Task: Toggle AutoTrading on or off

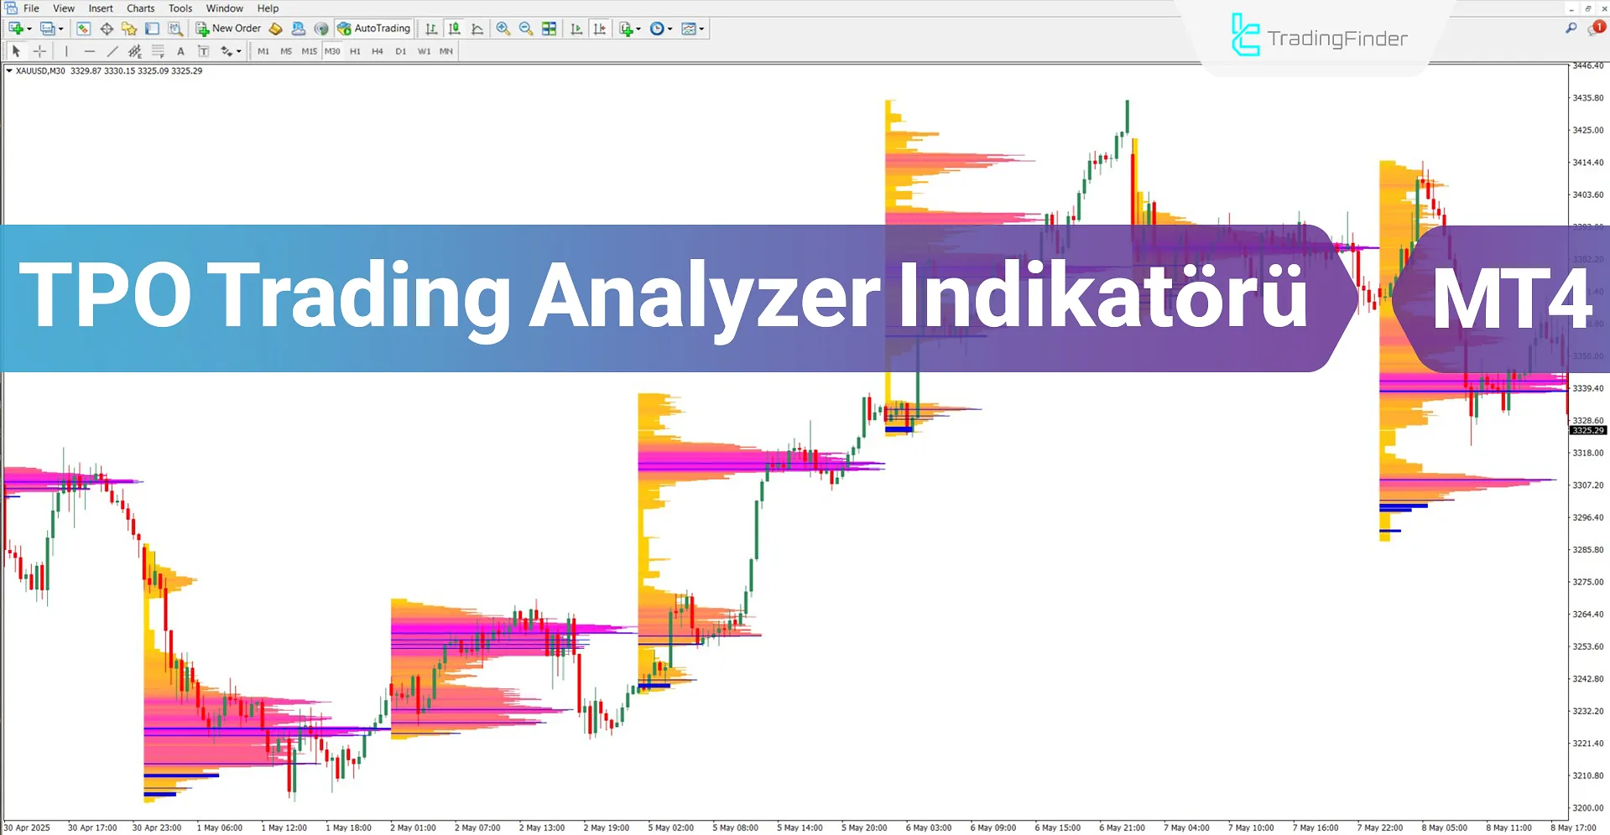Action: pyautogui.click(x=373, y=28)
